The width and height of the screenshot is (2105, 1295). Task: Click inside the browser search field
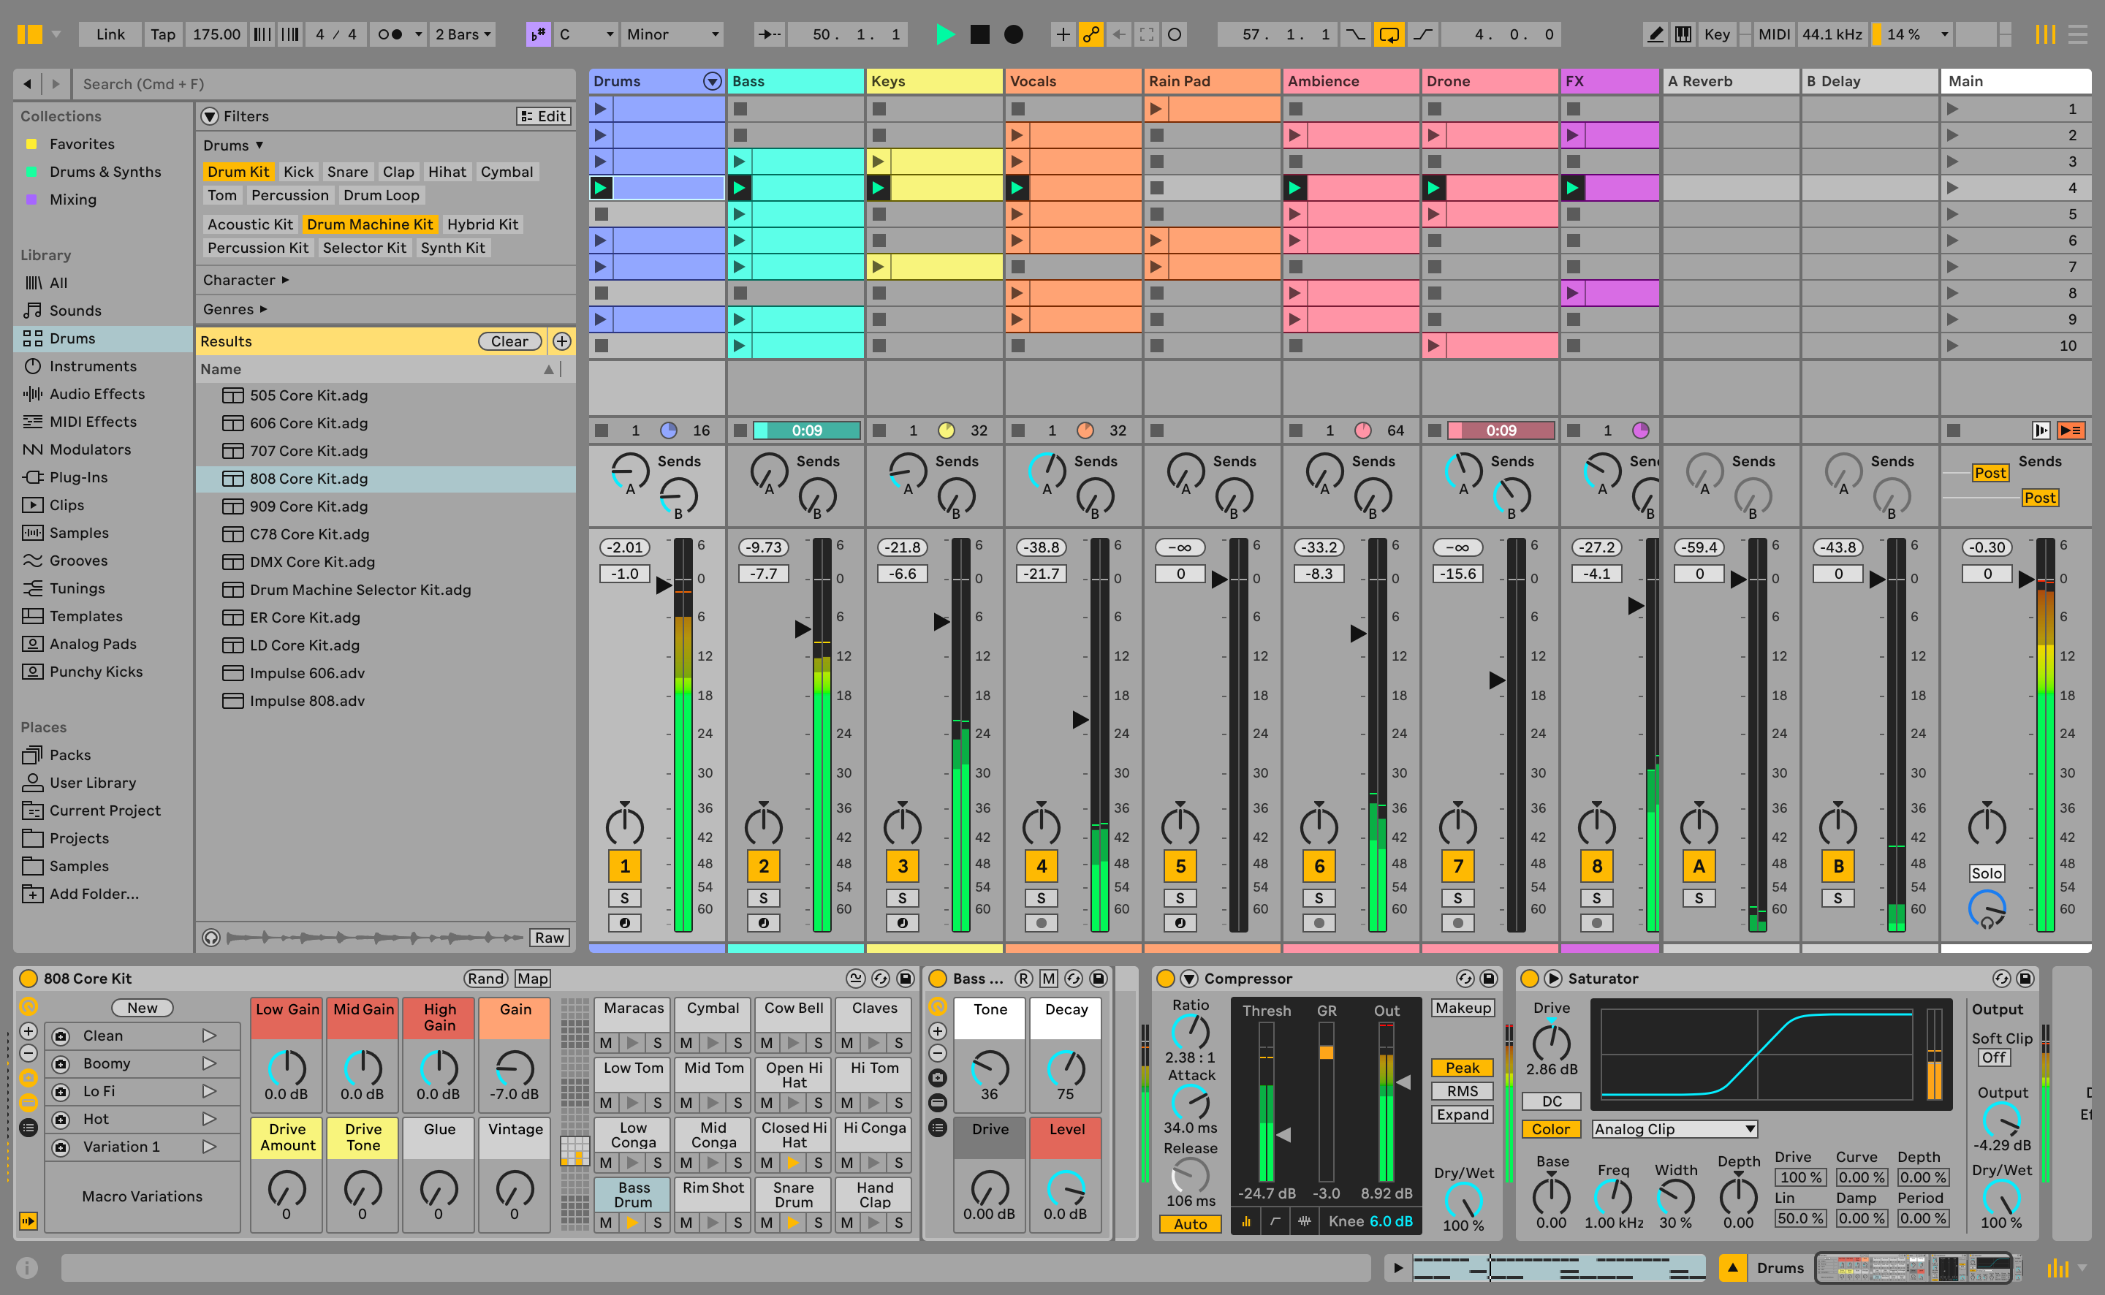click(325, 83)
